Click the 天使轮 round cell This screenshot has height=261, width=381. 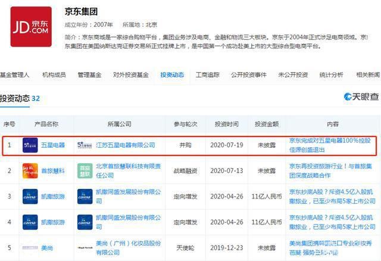click(185, 248)
